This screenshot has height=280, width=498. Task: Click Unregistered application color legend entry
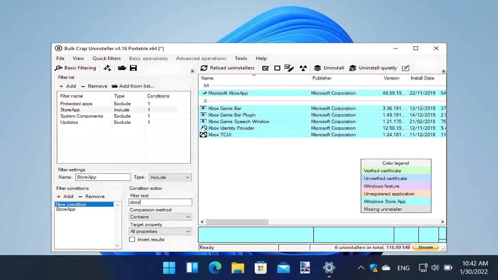396,194
